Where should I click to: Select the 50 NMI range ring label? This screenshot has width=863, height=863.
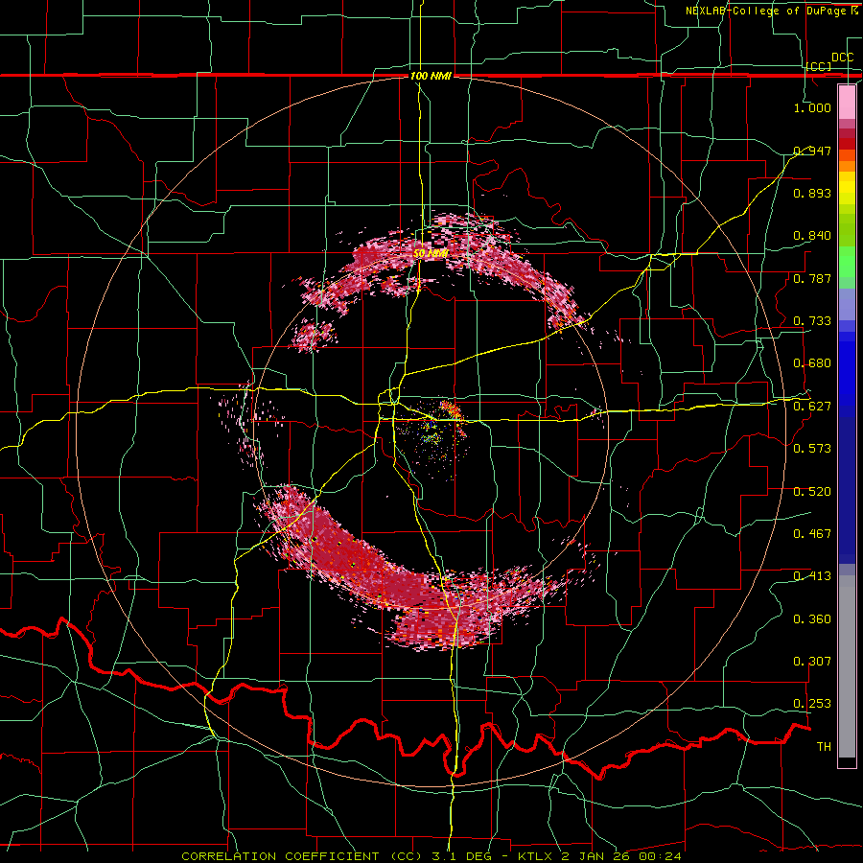click(431, 253)
